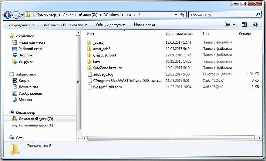Click the Локальный диск (D:) drive icon

(15, 126)
